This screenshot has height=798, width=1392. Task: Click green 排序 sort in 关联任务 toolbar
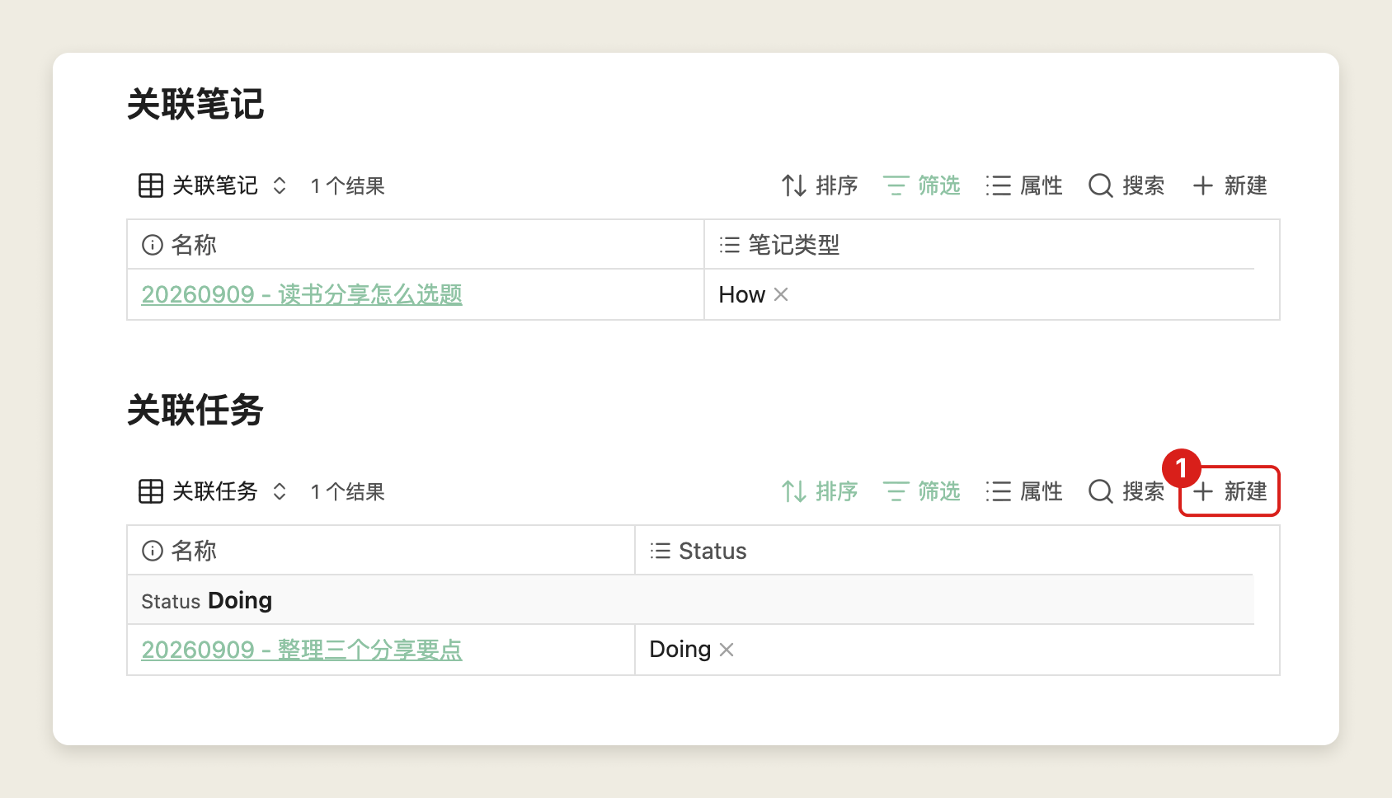click(x=820, y=491)
